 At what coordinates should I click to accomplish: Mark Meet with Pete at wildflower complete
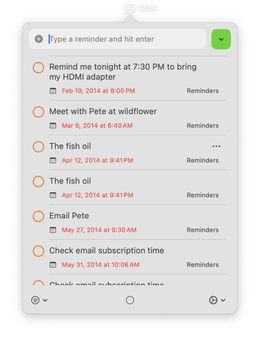pyautogui.click(x=38, y=112)
